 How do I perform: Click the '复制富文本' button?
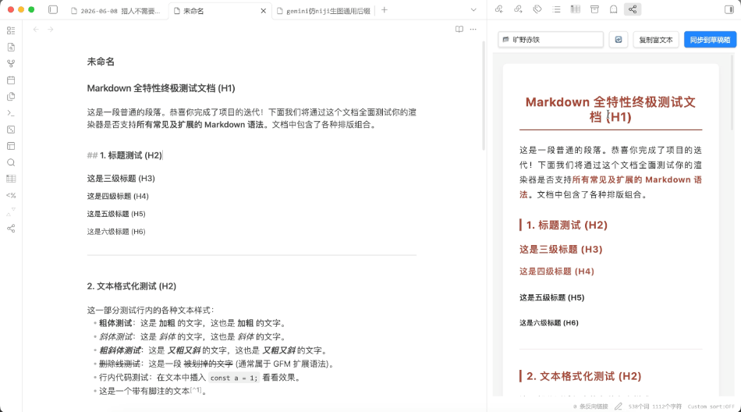655,40
